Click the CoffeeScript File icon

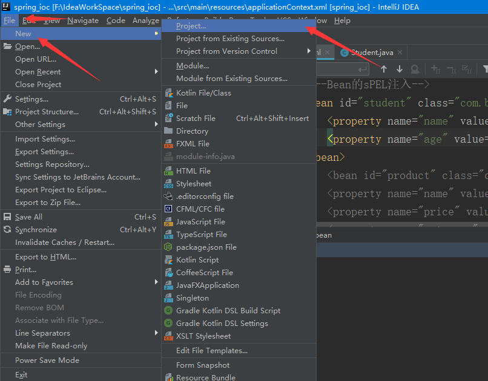coord(168,273)
